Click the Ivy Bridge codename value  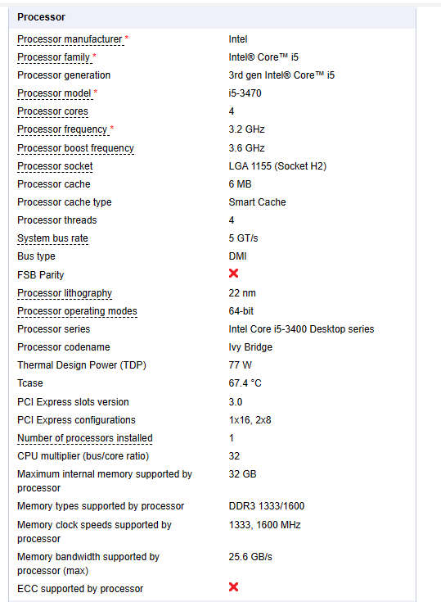[250, 347]
